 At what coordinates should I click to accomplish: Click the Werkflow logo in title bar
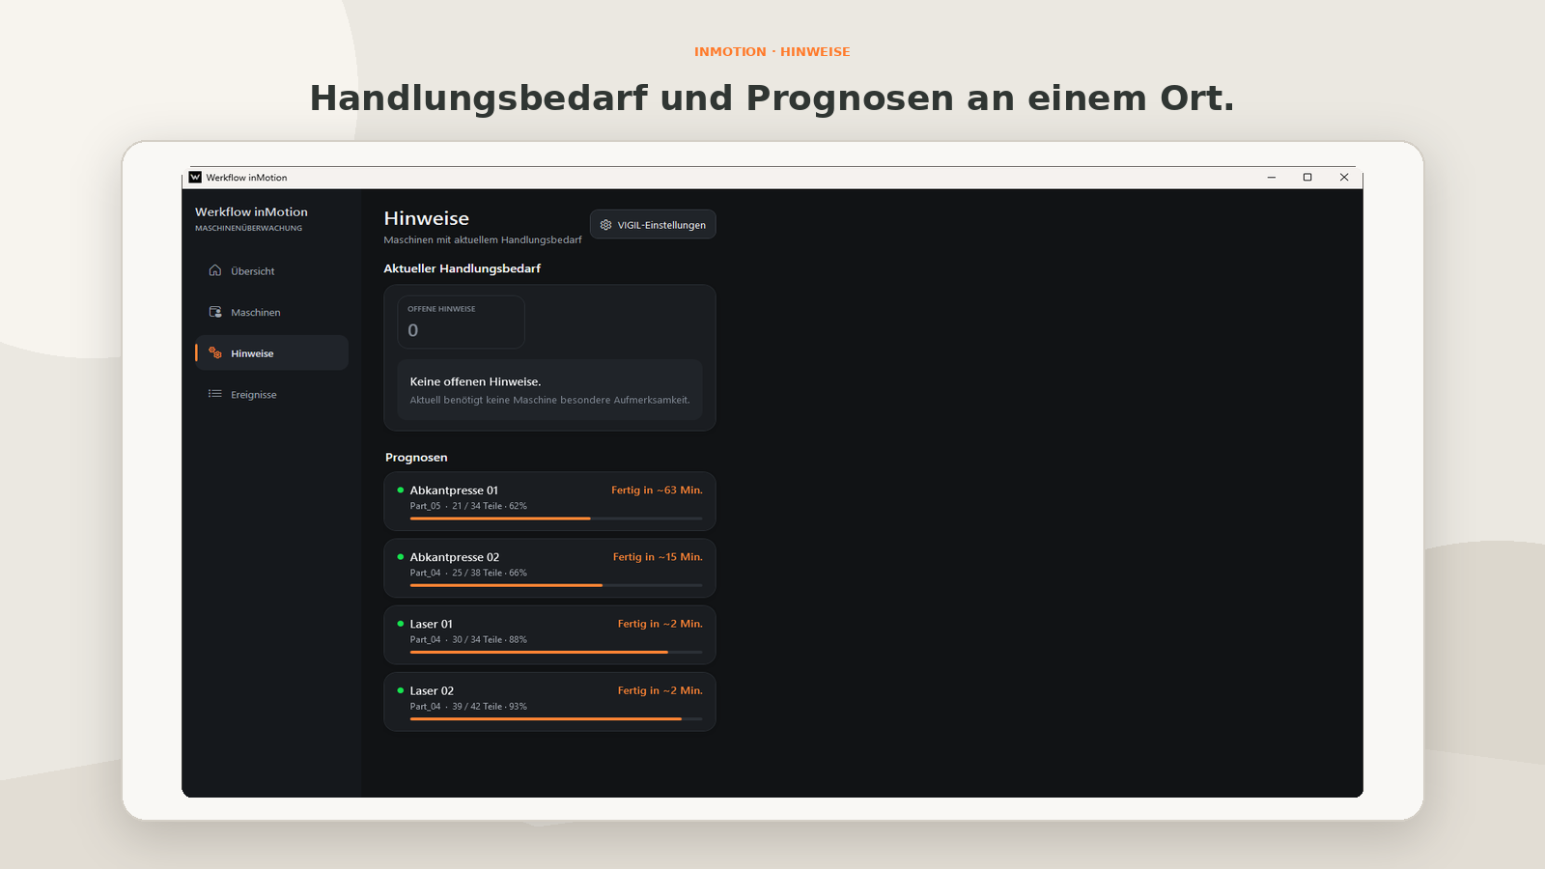click(195, 178)
